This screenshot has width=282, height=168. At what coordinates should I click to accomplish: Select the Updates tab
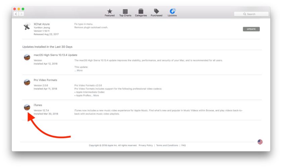pos(172,13)
